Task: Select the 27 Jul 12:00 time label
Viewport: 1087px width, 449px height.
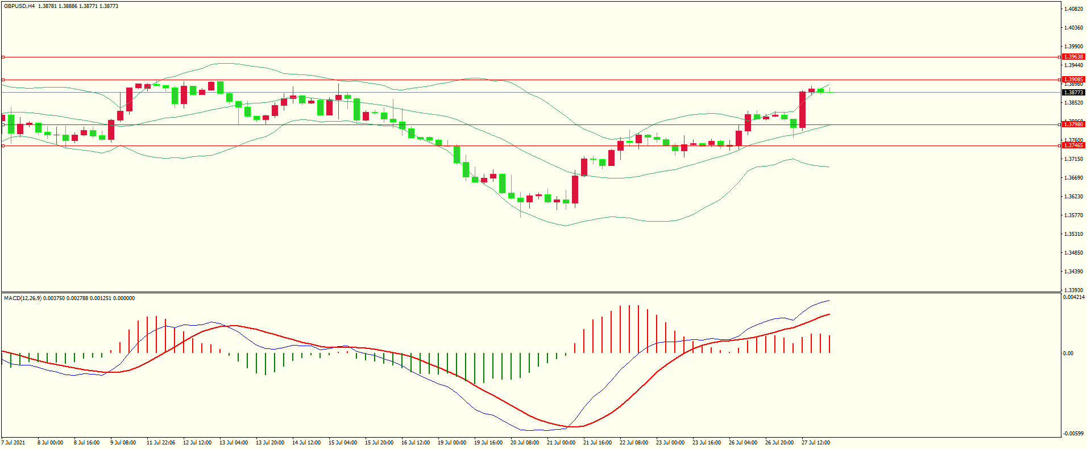Action: [816, 442]
